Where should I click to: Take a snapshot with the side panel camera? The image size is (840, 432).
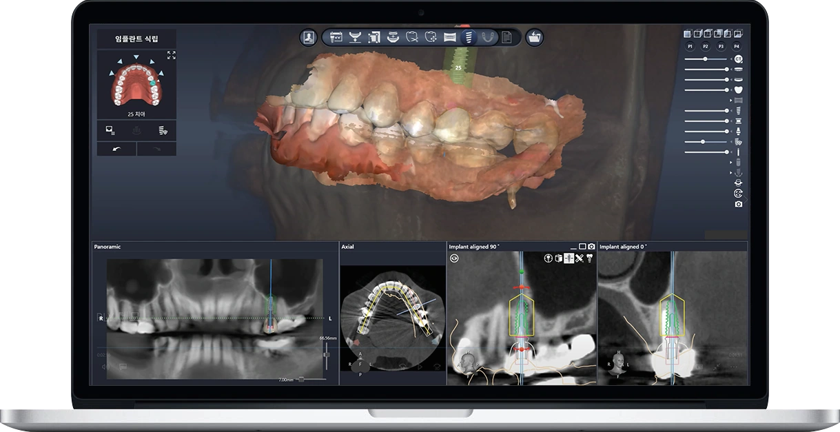(x=739, y=204)
